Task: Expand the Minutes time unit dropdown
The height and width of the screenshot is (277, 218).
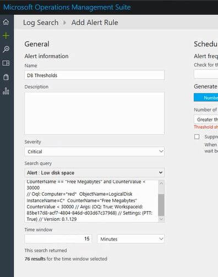Action: coord(130,239)
